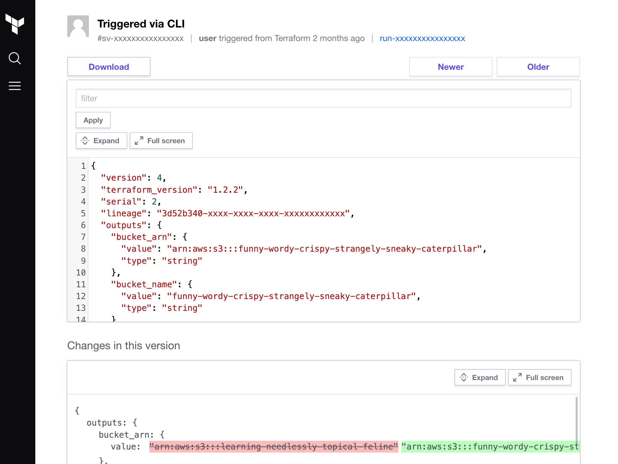
Task: Download the state version file
Action: tap(109, 66)
